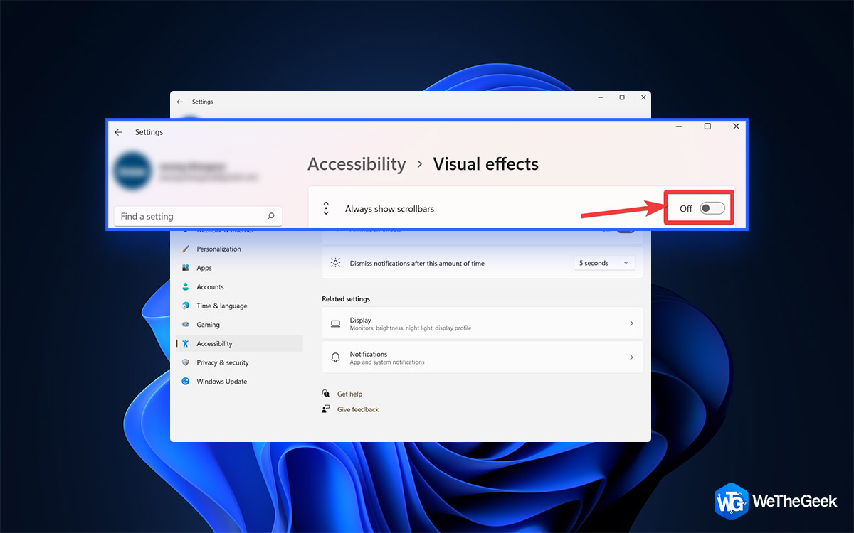This screenshot has height=533, width=854.
Task: Click the Visual effects page title
Action: click(x=486, y=164)
